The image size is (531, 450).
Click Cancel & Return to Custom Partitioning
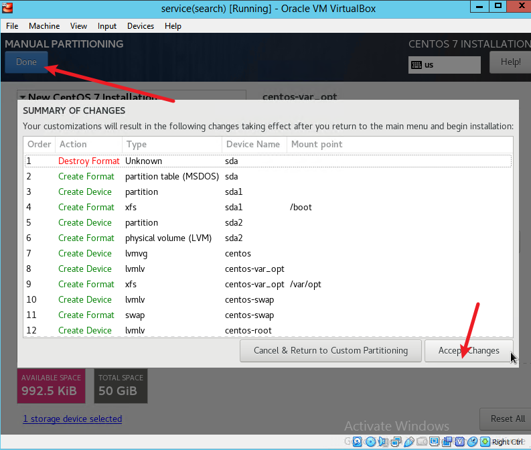coord(331,351)
